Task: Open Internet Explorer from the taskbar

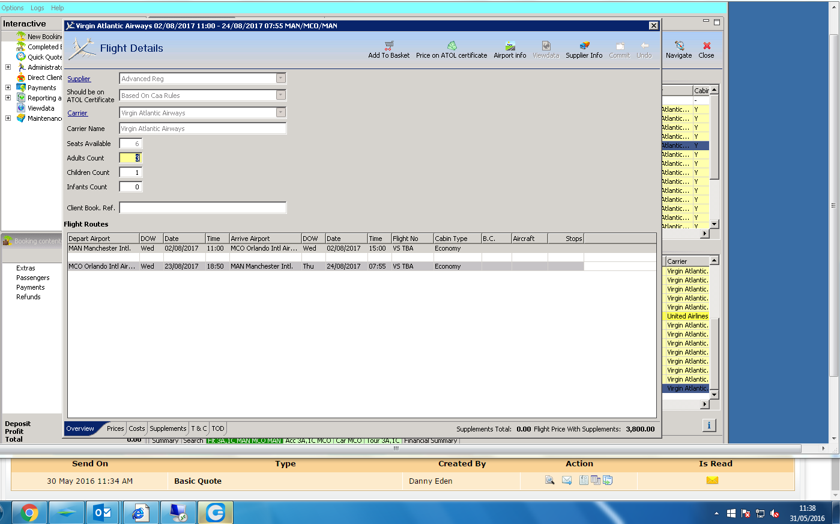Action: point(140,513)
